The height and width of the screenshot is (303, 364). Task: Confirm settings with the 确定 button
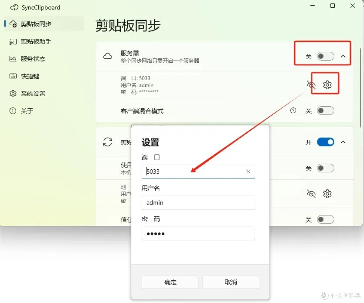[x=170, y=282]
